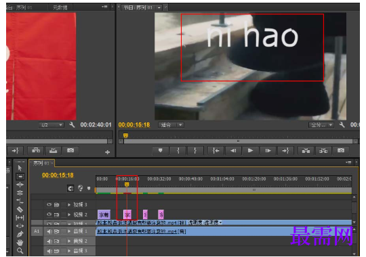Select the Rolling Edit tool
366x257 pixels.
coord(20,193)
